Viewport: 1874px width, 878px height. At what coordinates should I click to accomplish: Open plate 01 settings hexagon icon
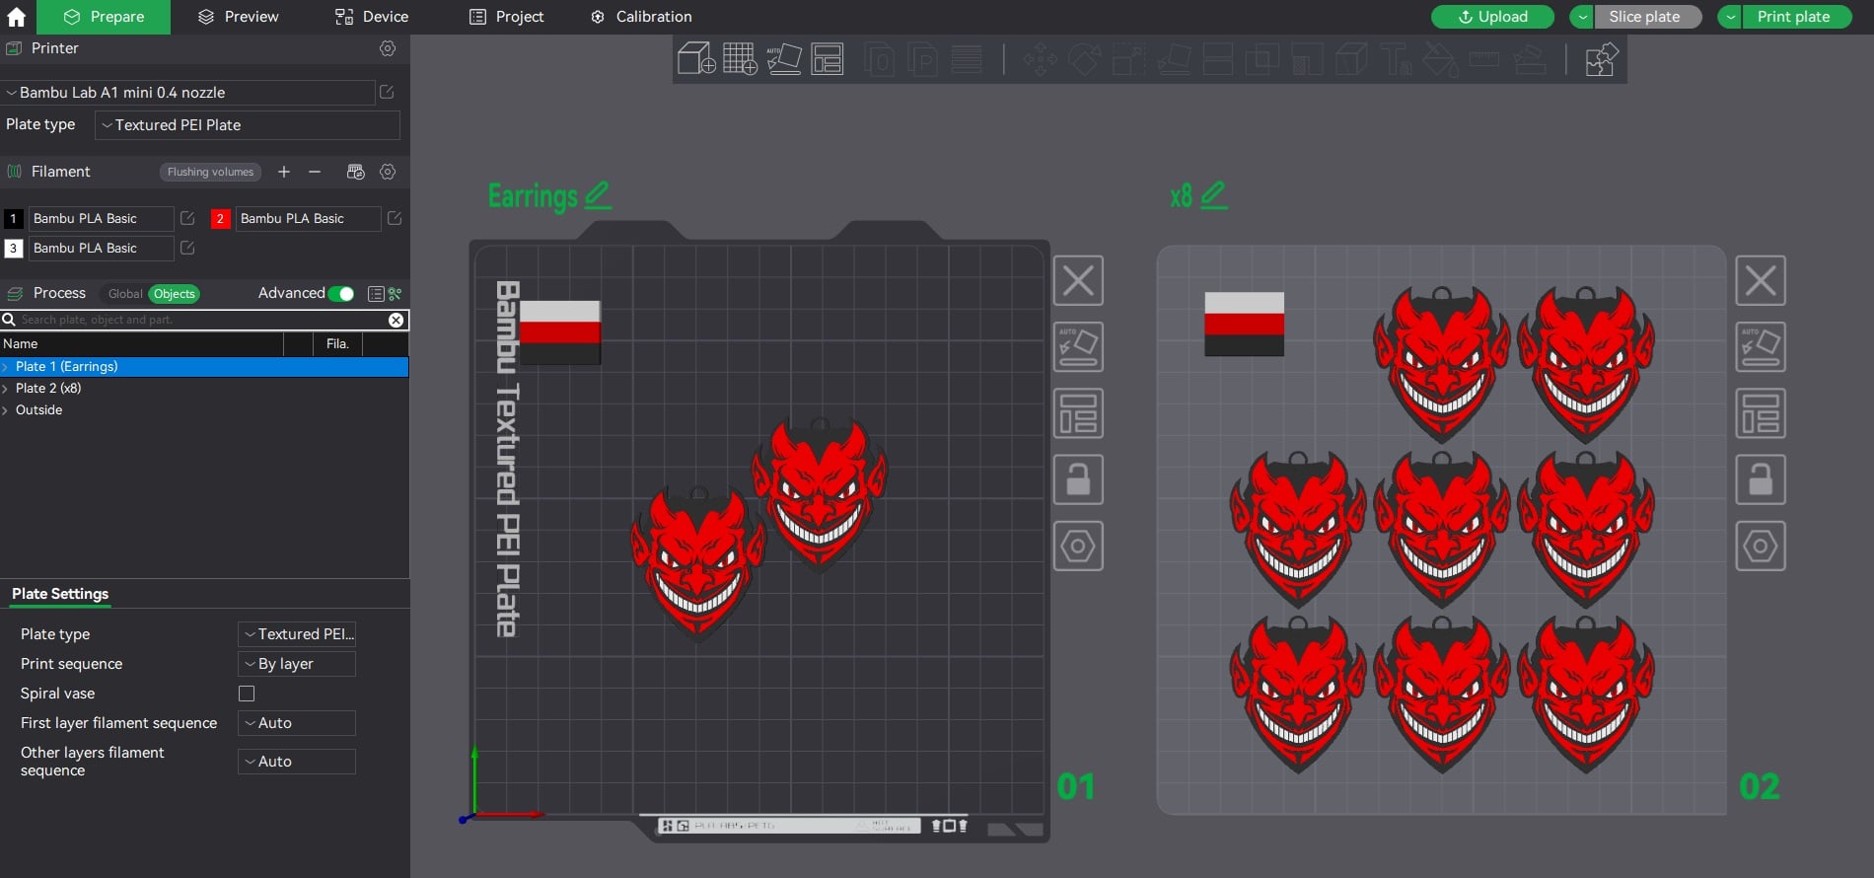(x=1078, y=546)
